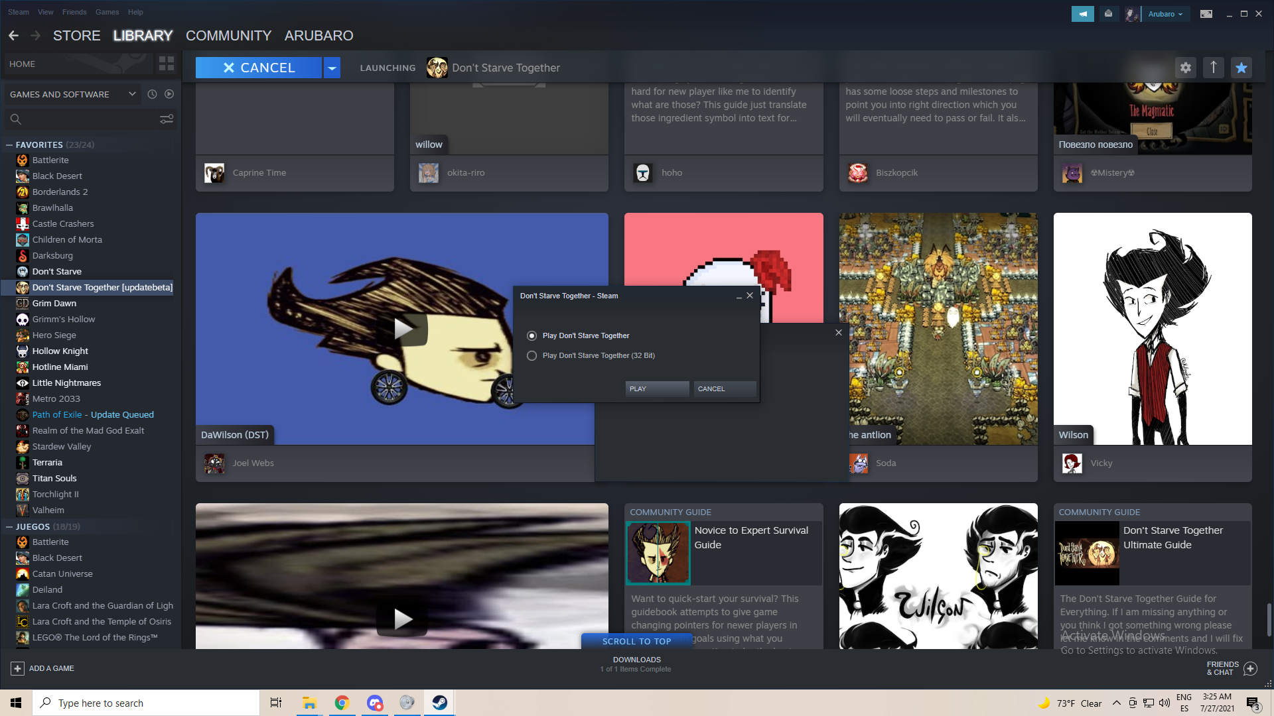Open game settings gear icon
The width and height of the screenshot is (1274, 716).
click(1185, 68)
